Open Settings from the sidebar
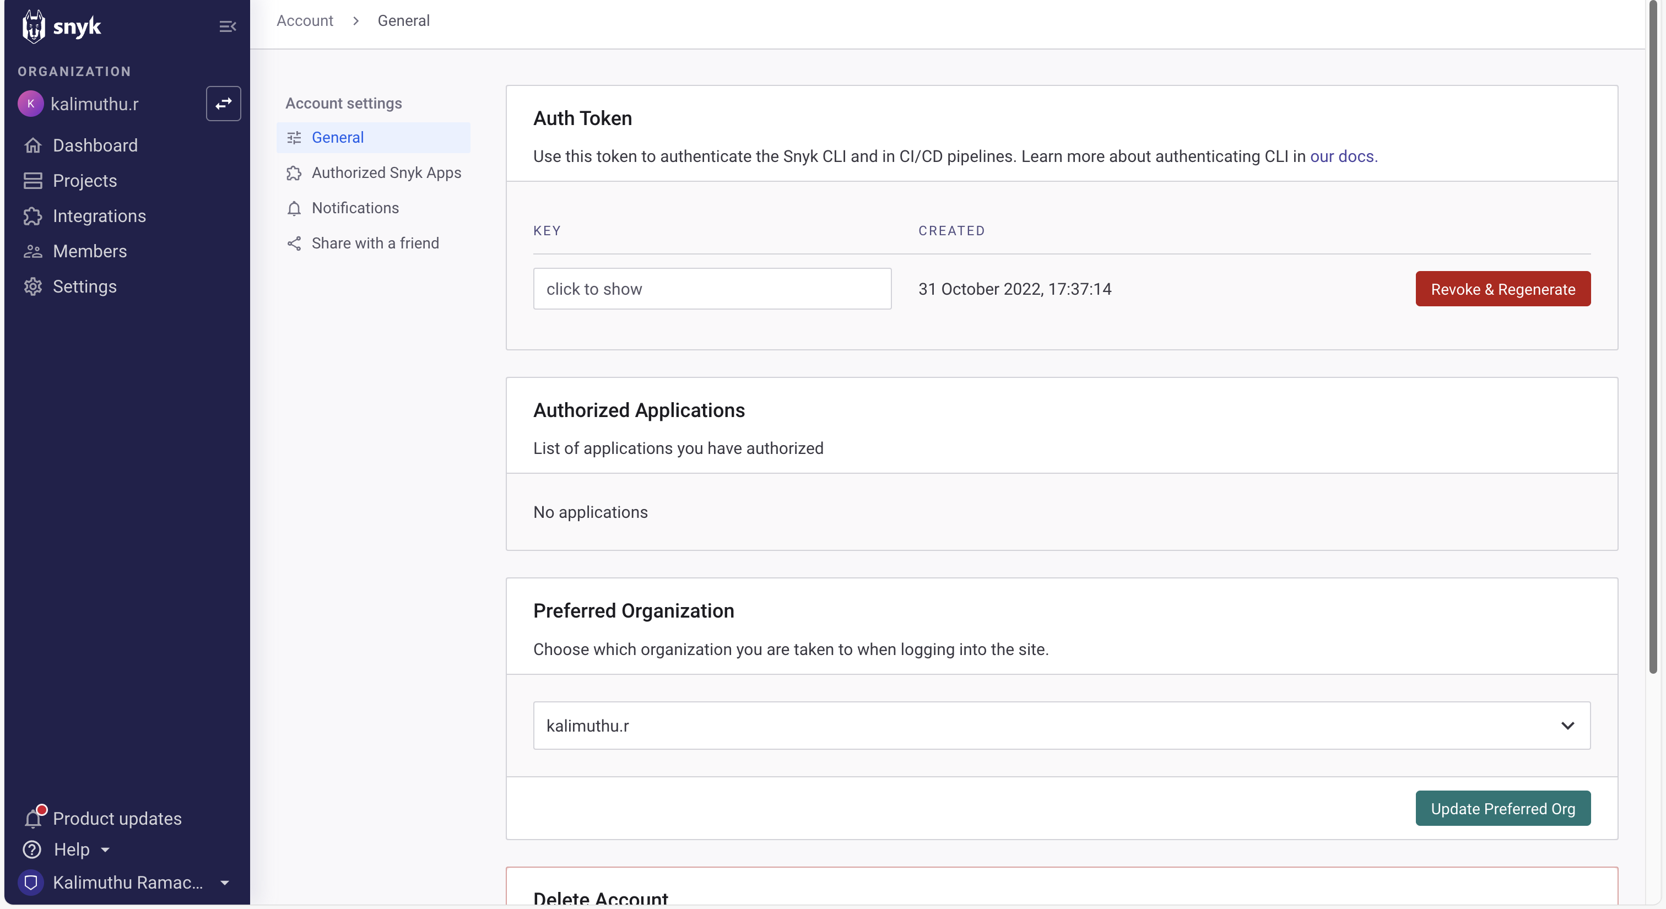Screen dimensions: 1666x909 click(85, 286)
